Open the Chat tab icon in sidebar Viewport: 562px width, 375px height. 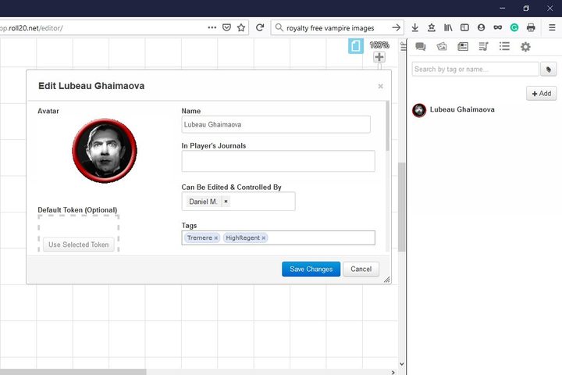(420, 46)
